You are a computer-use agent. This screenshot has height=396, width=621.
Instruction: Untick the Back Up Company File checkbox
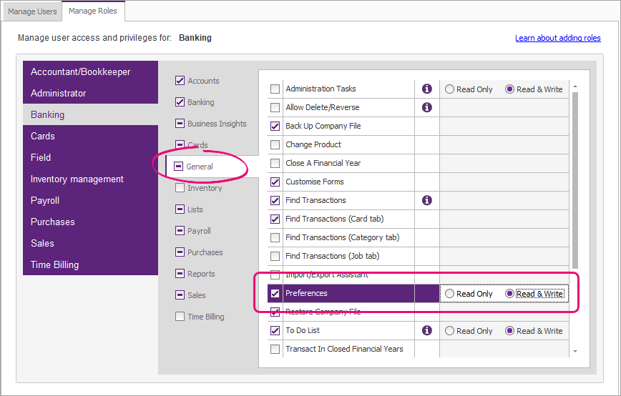(x=275, y=127)
